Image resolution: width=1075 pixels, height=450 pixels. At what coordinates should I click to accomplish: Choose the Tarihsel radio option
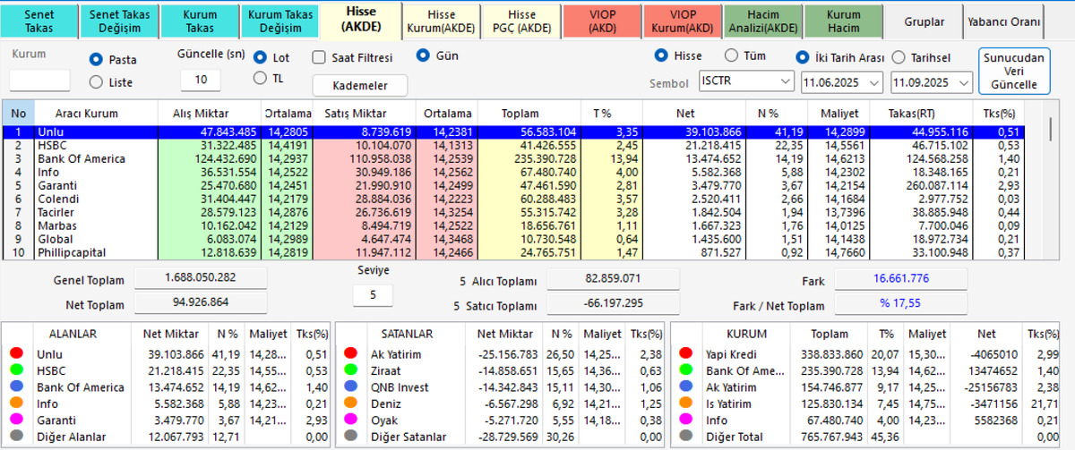coord(899,56)
